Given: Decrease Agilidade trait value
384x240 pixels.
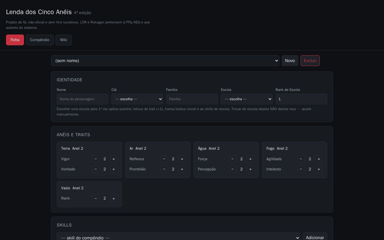Looking at the screenshot, I should (x=301, y=159).
